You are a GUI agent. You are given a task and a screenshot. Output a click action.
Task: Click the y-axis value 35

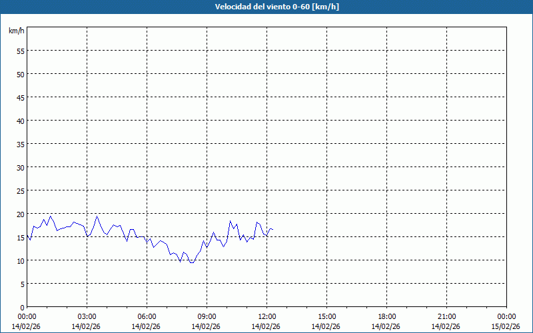[21, 144]
